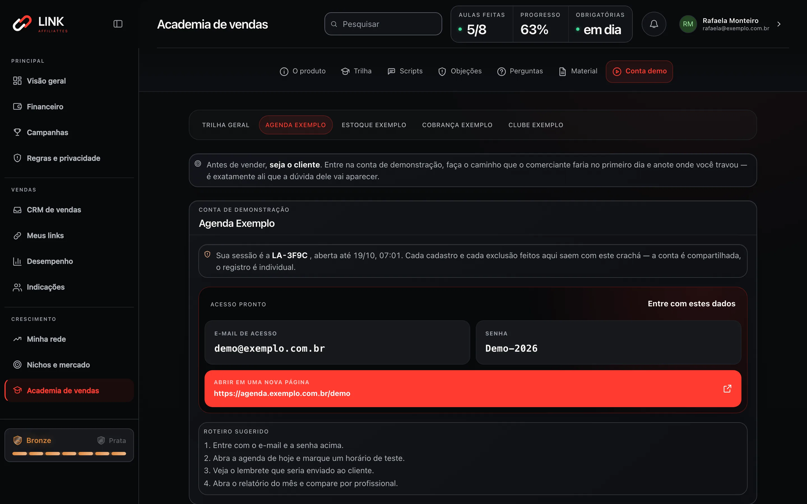Go to Financeiro section
Image resolution: width=807 pixels, height=504 pixels.
pyautogui.click(x=69, y=107)
